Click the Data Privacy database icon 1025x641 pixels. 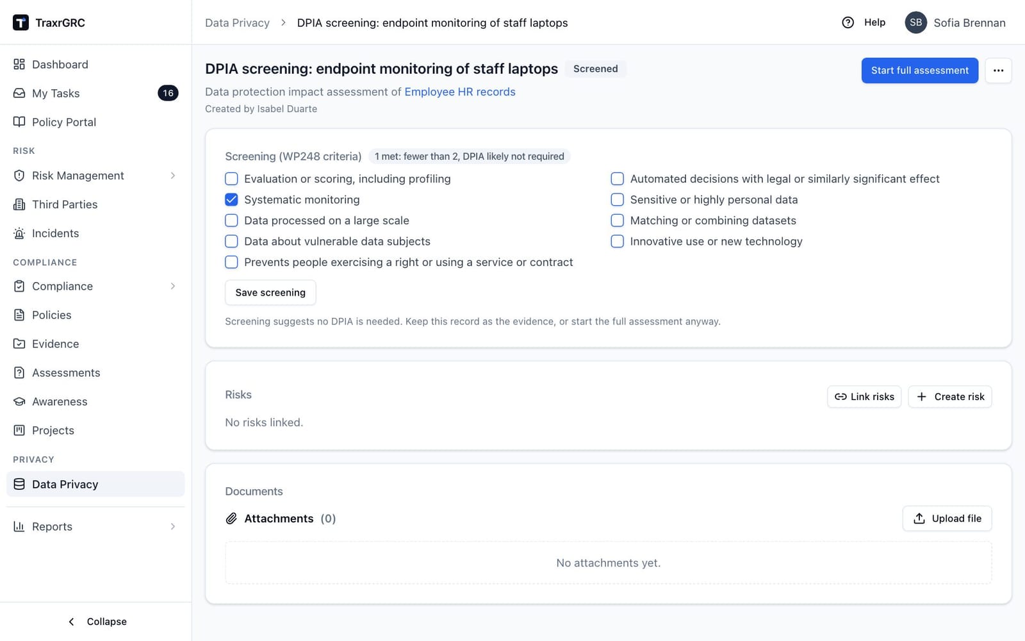[x=19, y=484]
